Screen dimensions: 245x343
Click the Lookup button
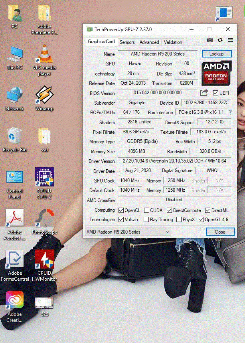[216, 54]
